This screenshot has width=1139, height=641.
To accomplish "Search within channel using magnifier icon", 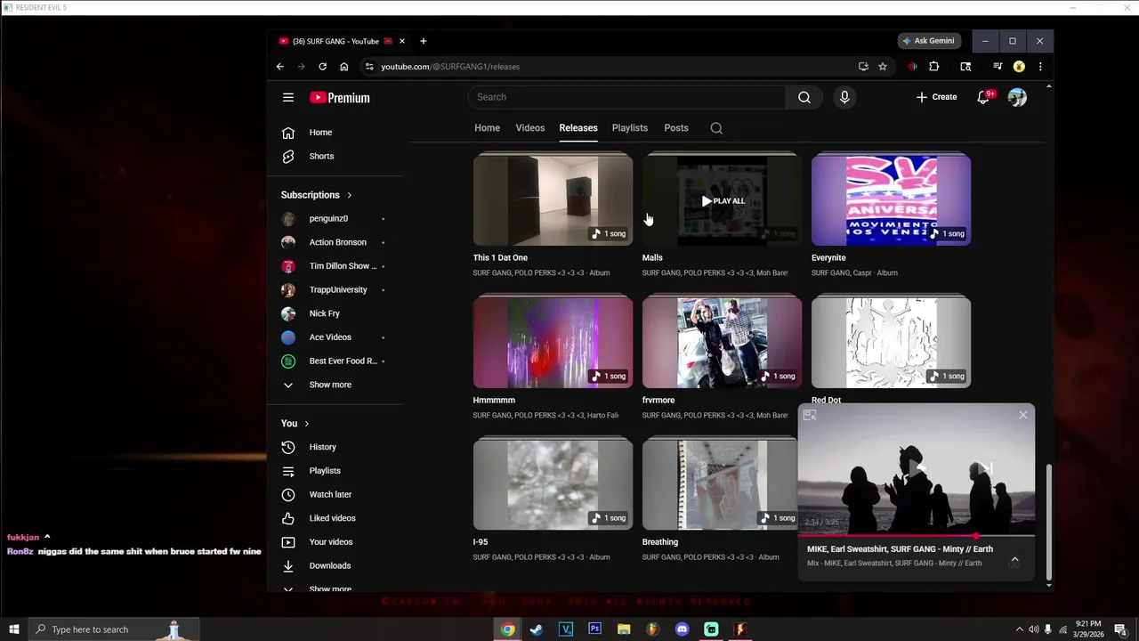I will click(716, 128).
